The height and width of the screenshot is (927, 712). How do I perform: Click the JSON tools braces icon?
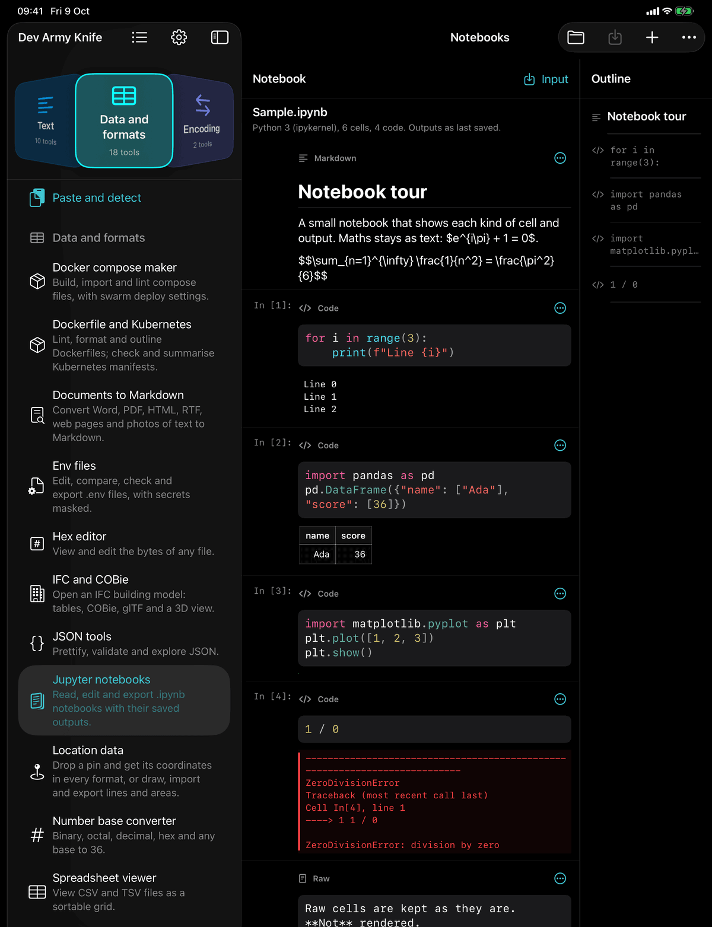37,643
